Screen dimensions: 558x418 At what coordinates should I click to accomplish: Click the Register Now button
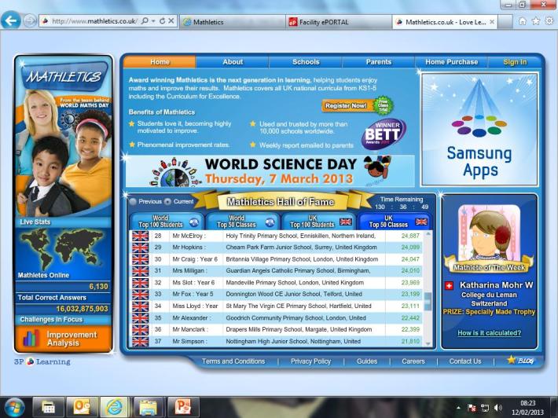click(x=345, y=105)
